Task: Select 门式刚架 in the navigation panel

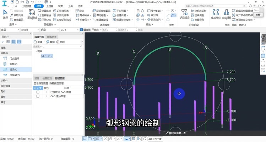Action: click(x=14, y=58)
